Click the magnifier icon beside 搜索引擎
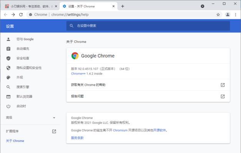 pos(8,87)
